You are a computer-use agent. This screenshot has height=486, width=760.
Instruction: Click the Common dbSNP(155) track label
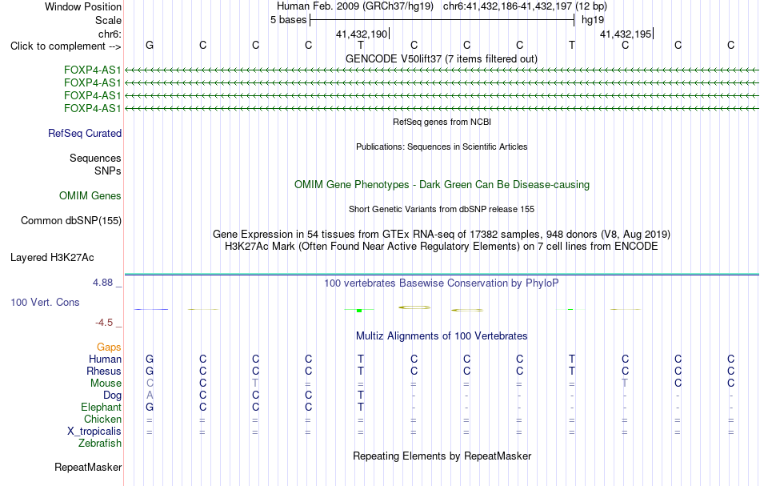coord(71,221)
